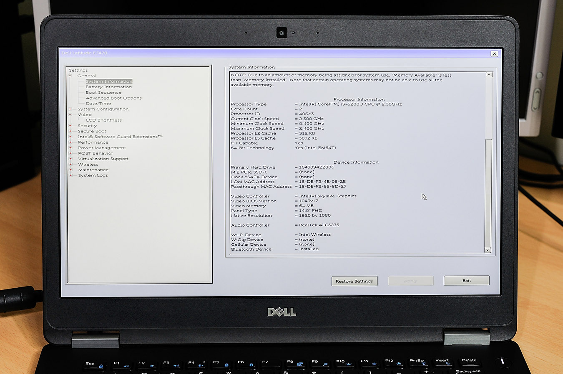Click the Apply button
Screen dimensions: 563x374
pos(410,281)
